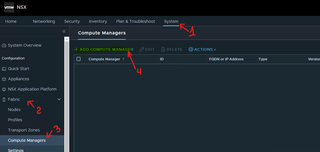Switch to the Networking tab

44,21
